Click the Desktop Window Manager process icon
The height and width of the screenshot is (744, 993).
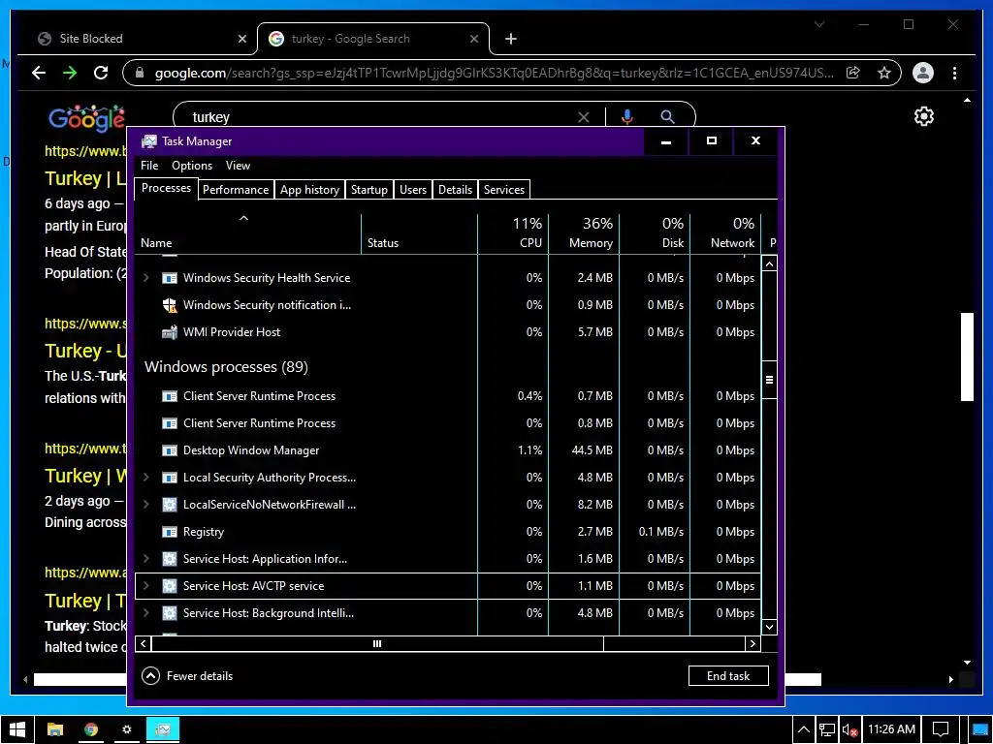(169, 450)
